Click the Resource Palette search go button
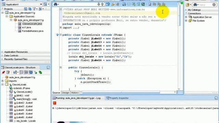219x123 pixels. (214, 5)
